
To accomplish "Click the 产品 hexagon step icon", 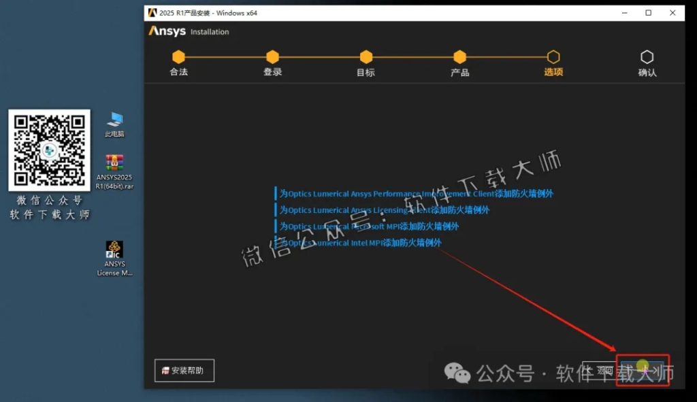I will [x=459, y=58].
